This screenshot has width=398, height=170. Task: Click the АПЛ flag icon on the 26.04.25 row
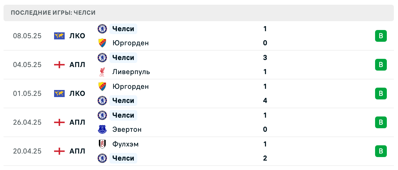59,122
